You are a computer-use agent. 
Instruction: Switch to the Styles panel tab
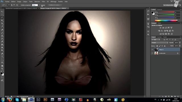click(159, 23)
